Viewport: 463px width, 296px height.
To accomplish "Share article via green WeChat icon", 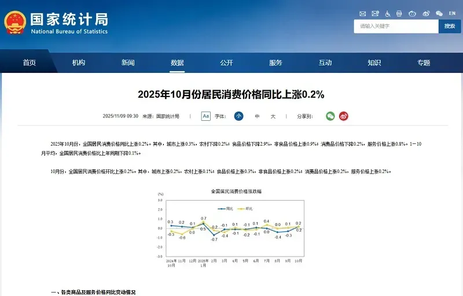I will pos(330,116).
